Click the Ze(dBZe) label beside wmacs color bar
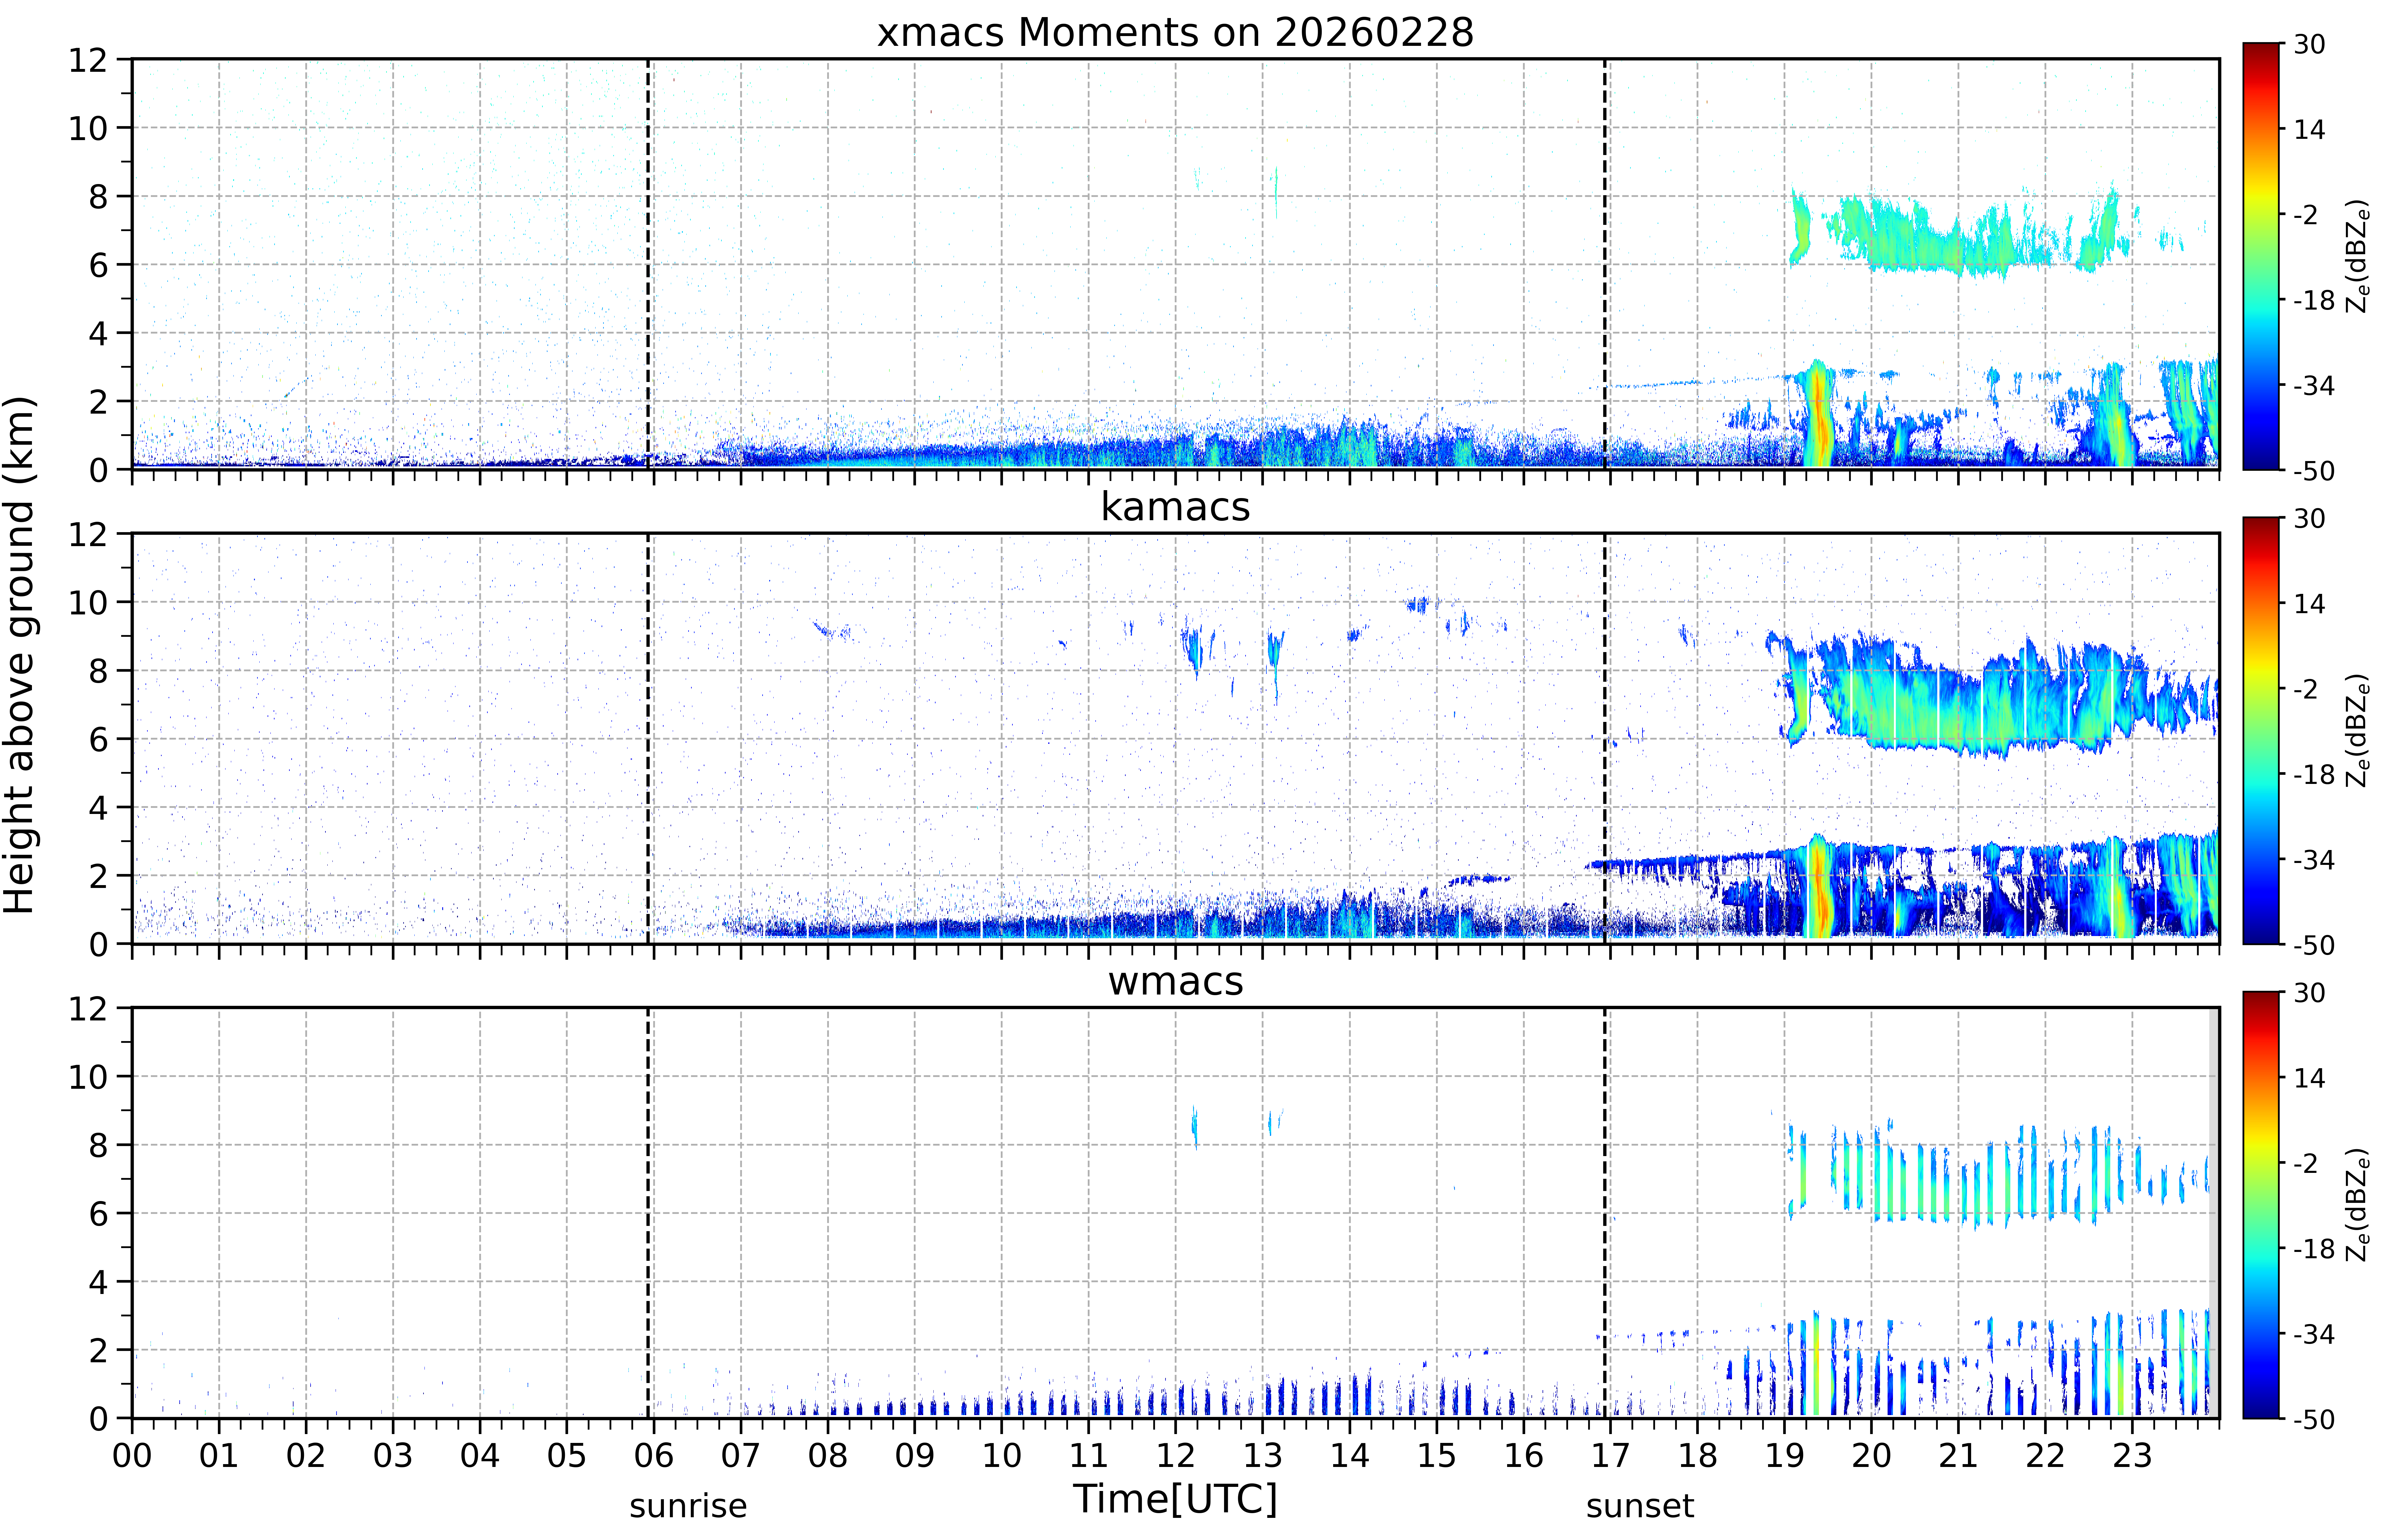 pos(2358,1205)
